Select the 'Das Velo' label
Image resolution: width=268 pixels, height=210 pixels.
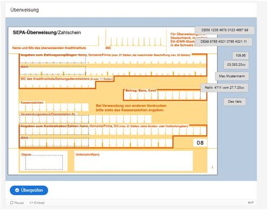pyautogui.click(x=235, y=102)
